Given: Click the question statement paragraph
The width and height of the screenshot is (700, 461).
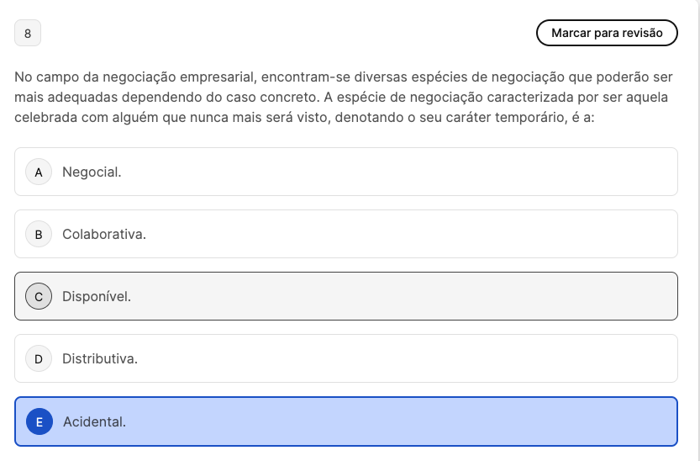Looking at the screenshot, I should (x=344, y=97).
